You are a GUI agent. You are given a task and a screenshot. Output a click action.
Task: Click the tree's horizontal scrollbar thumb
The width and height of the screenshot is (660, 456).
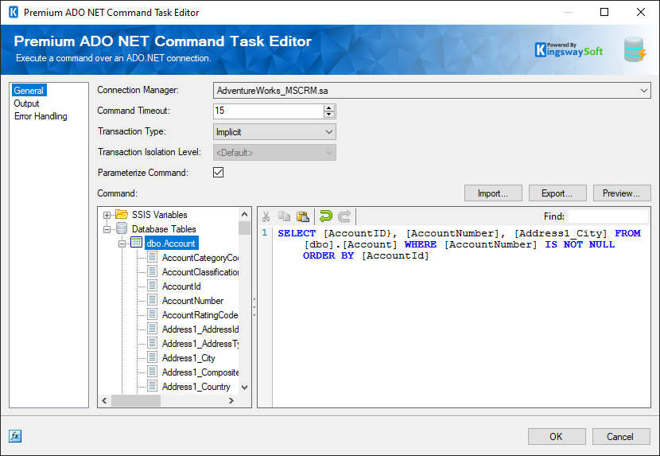[x=134, y=401]
